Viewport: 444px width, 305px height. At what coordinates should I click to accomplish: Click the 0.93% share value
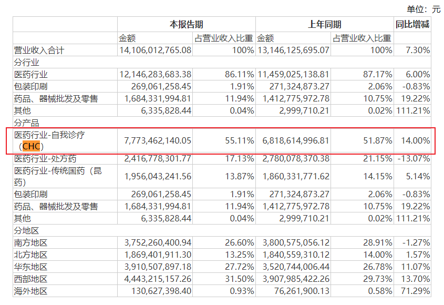pos(242,291)
